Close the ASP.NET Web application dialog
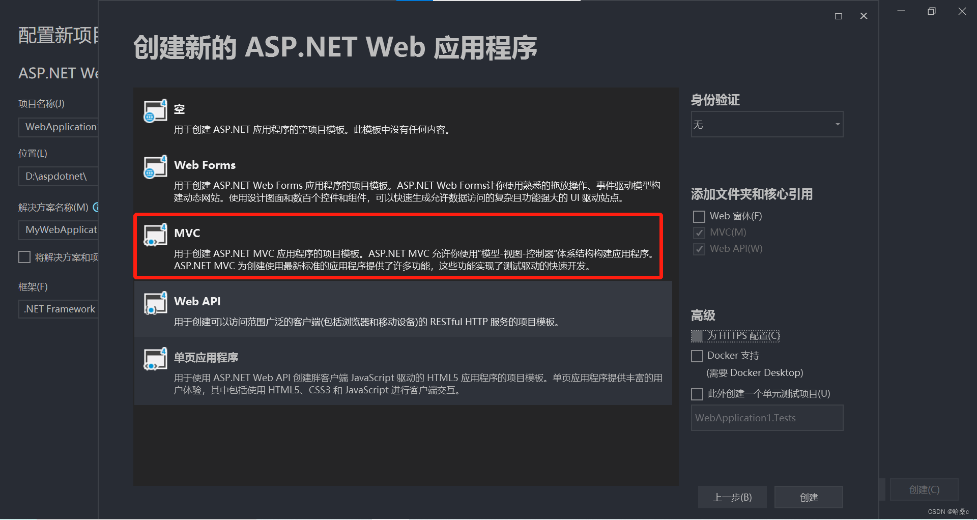The height and width of the screenshot is (520, 977). click(x=864, y=16)
